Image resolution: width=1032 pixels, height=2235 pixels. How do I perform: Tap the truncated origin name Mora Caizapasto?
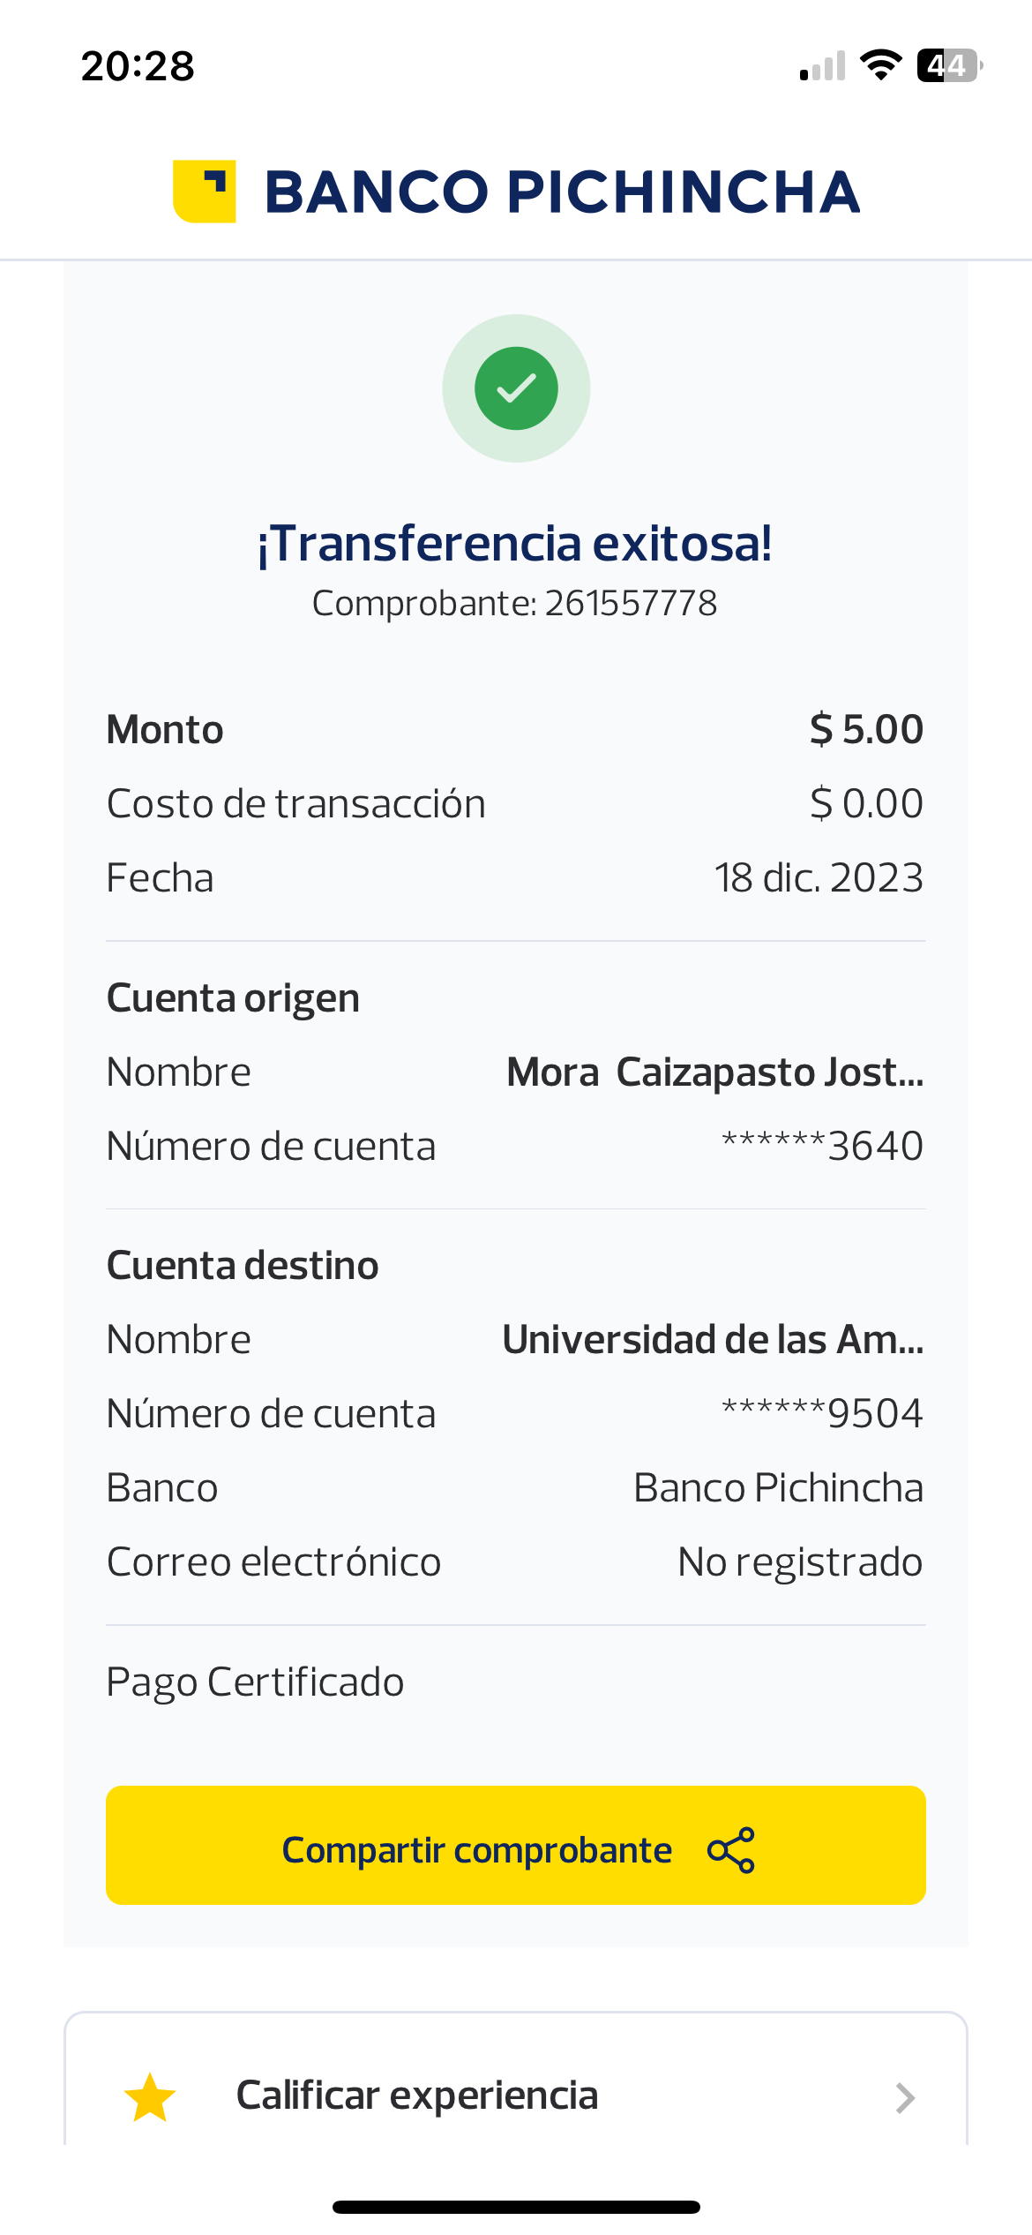(714, 1072)
